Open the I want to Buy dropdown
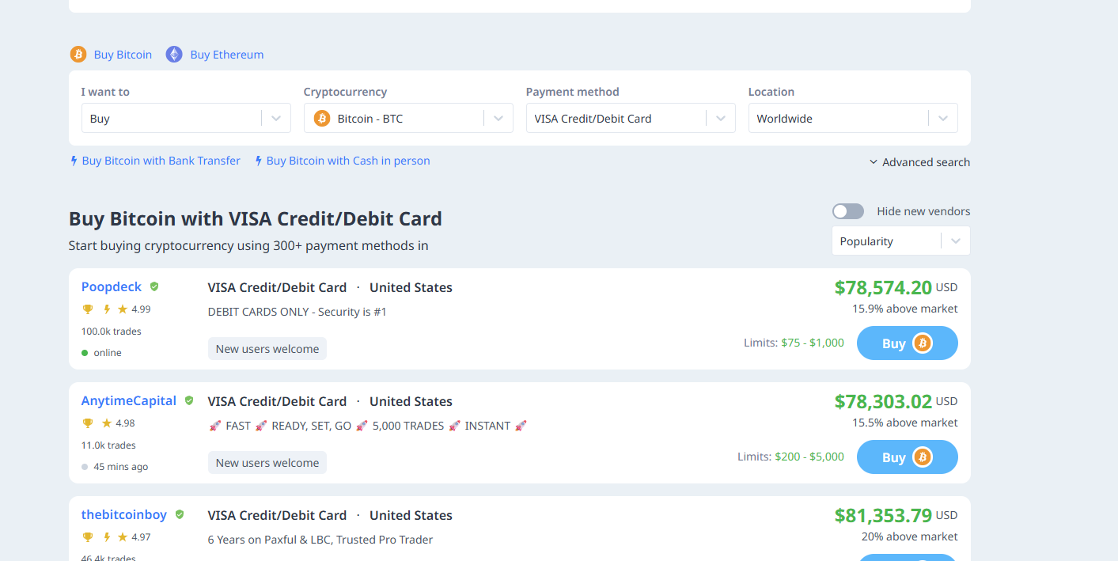This screenshot has height=561, width=1118. tap(186, 119)
